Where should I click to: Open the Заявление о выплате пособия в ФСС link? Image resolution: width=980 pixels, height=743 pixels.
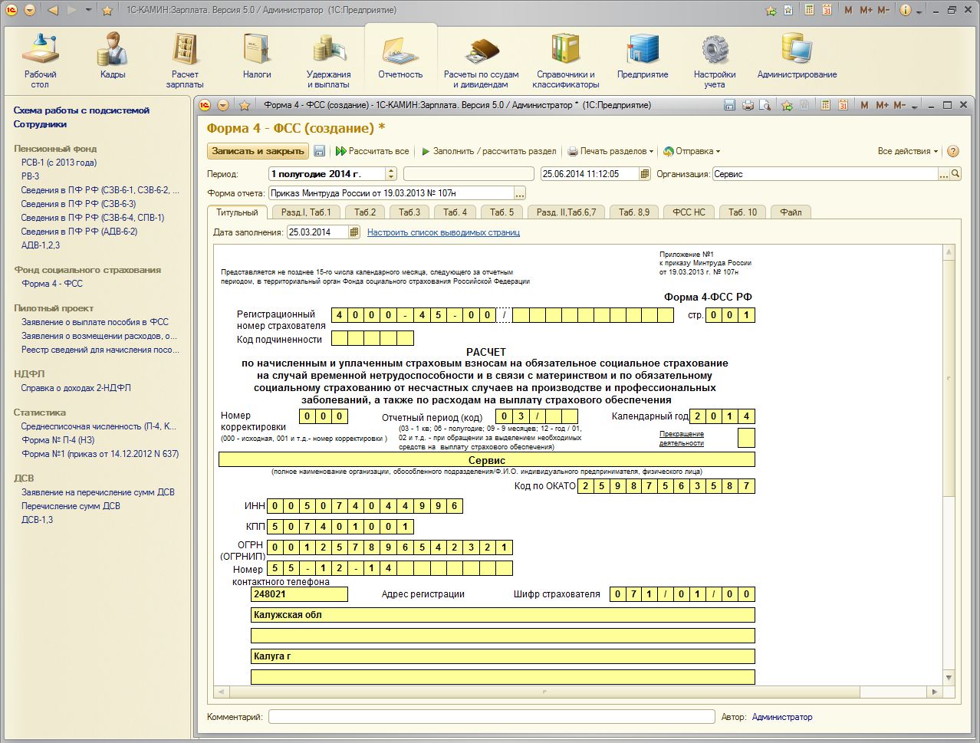click(95, 322)
